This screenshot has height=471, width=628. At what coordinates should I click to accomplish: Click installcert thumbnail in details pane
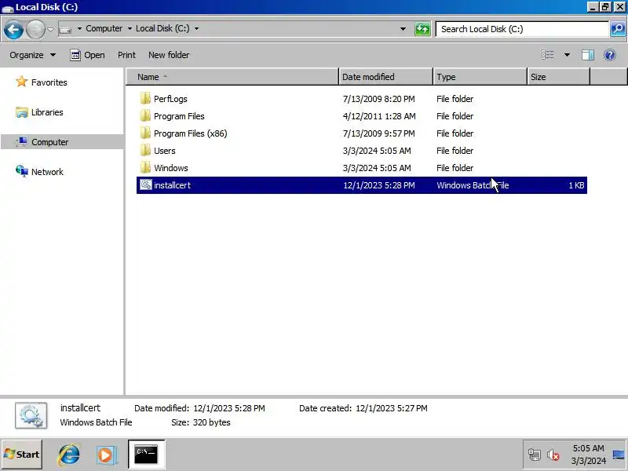click(x=31, y=416)
